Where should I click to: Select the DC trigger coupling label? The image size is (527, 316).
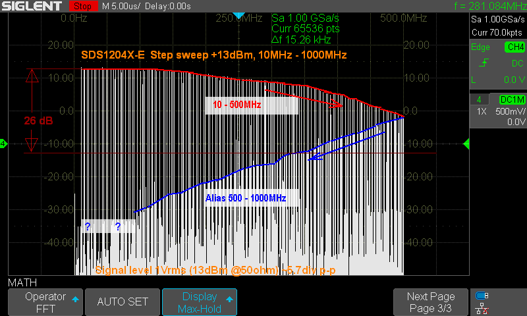click(518, 63)
